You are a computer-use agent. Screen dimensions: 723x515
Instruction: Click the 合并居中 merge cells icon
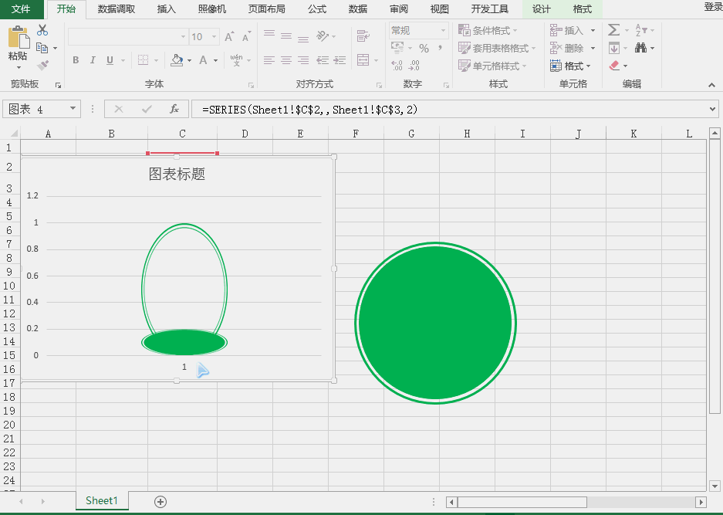tap(363, 61)
